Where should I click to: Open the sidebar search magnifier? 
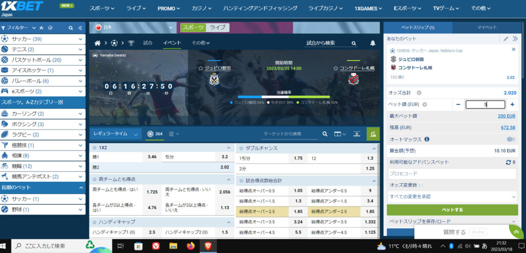point(71,28)
